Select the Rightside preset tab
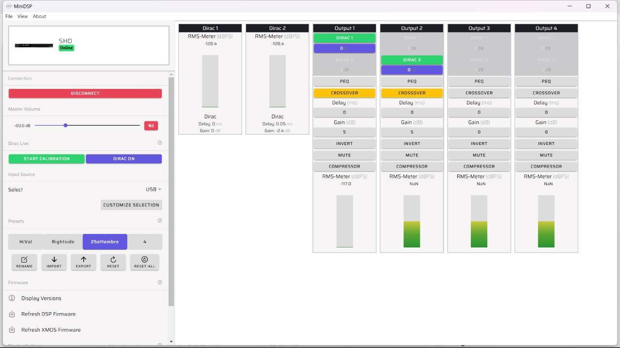620x348 pixels. point(63,242)
